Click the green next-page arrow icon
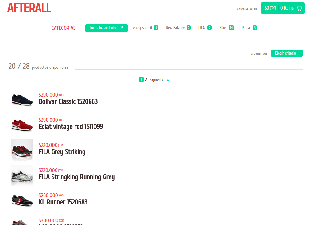 point(168,80)
